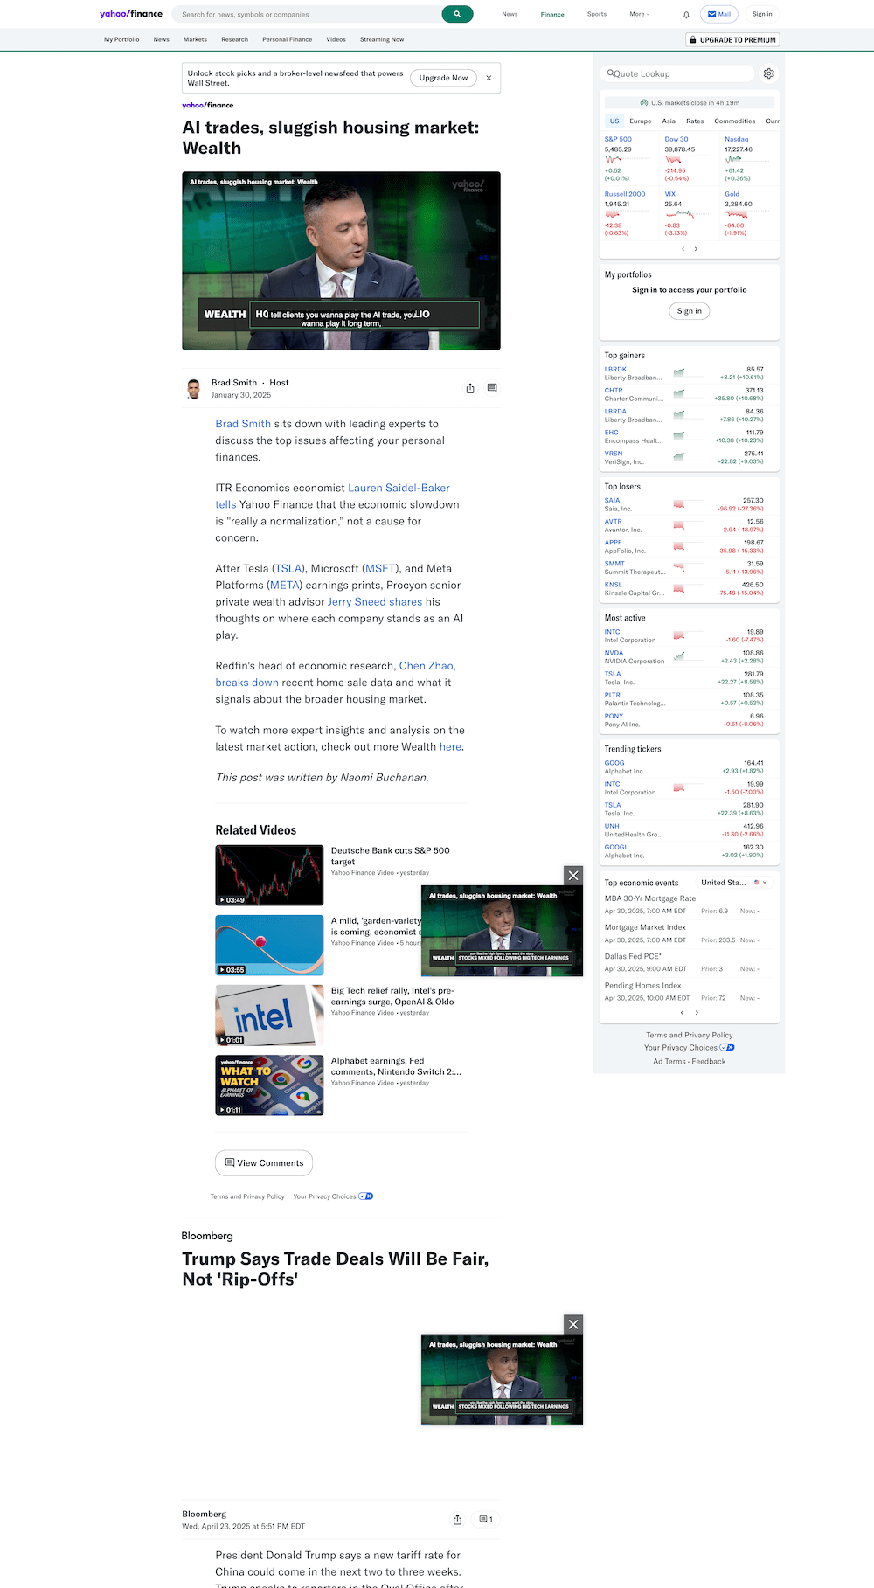Screen dimensions: 874x1588
Task: Go to next market summary page
Action: tap(696, 249)
